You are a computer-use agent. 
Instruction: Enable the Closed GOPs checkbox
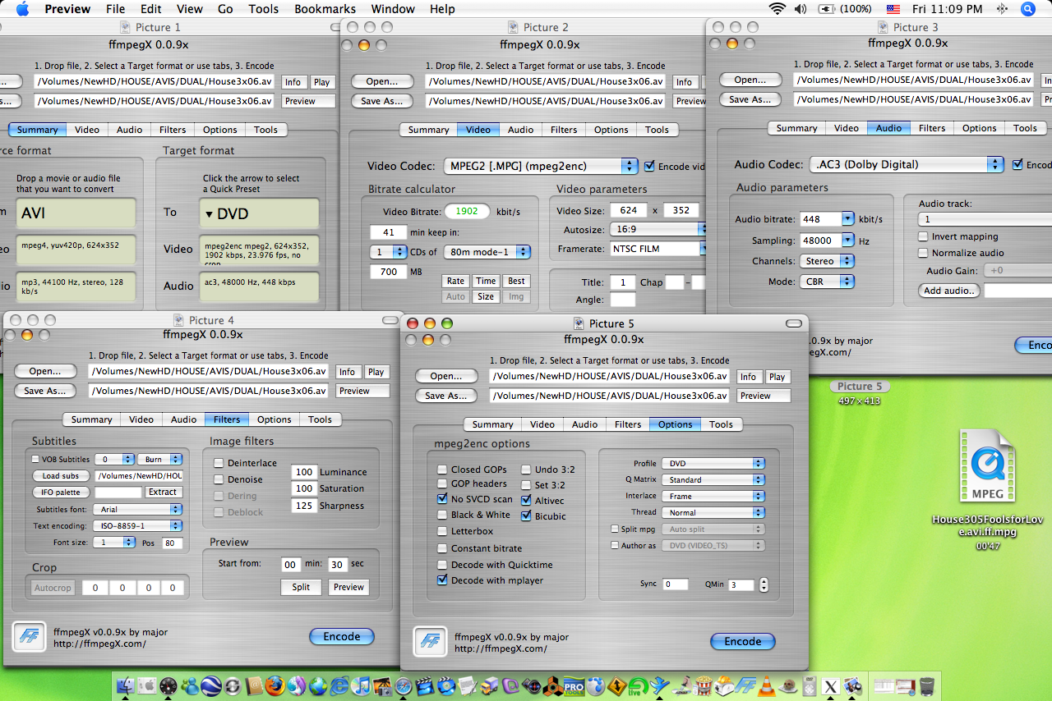pyautogui.click(x=443, y=470)
